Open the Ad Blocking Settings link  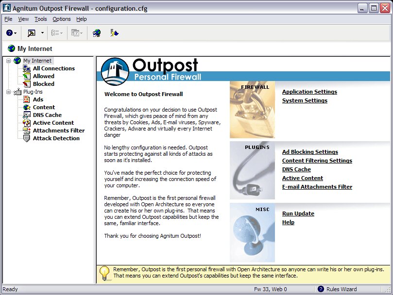[x=310, y=152]
